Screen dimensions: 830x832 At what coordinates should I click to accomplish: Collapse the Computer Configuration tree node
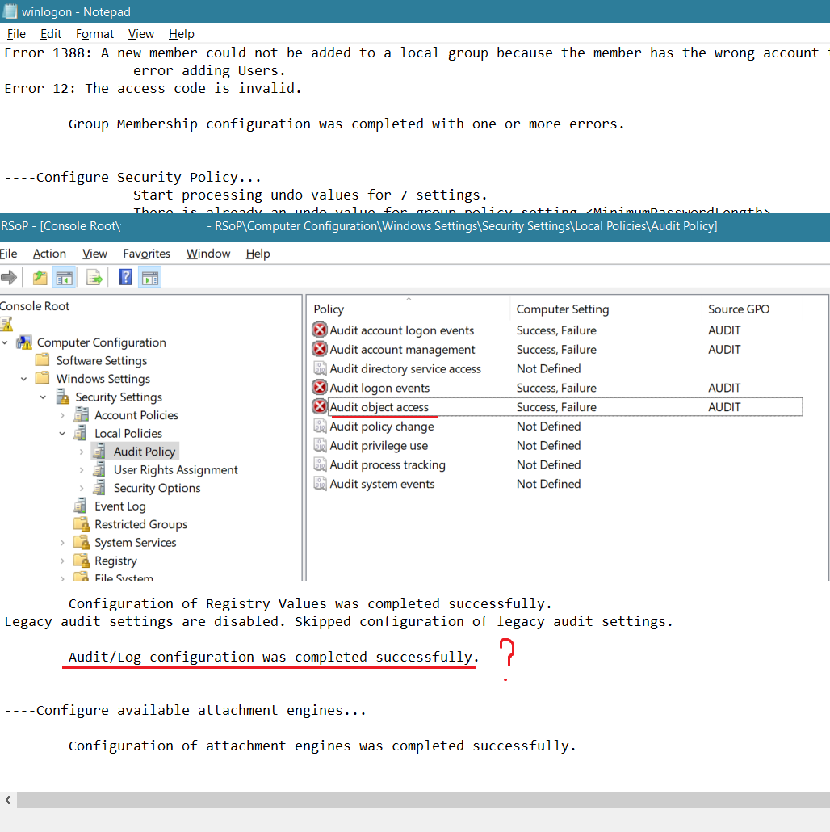coord(5,342)
